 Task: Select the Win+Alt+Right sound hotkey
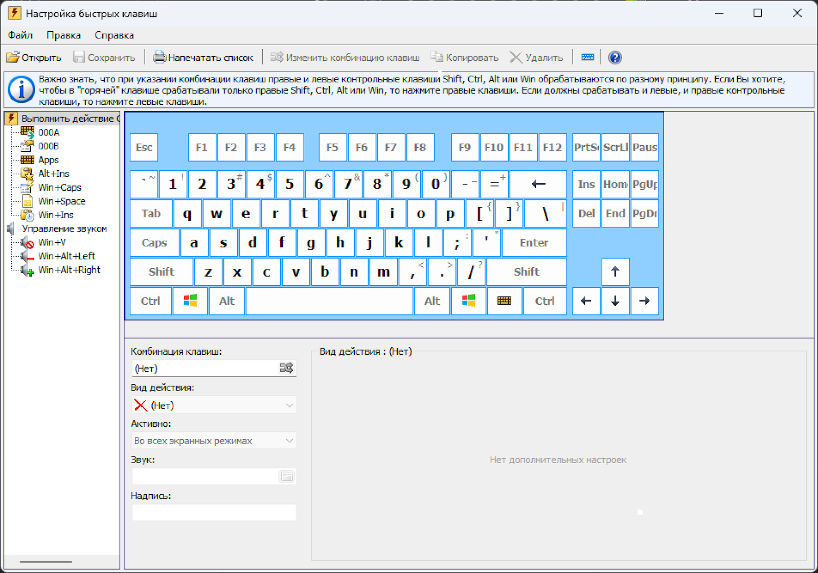[69, 269]
